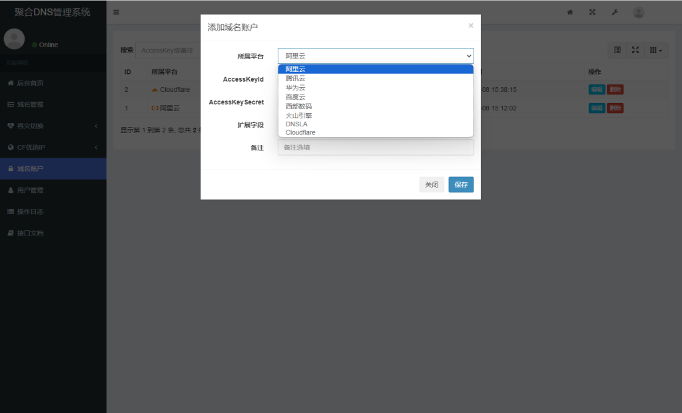Focus the 备注 input field
The height and width of the screenshot is (413, 682).
[376, 148]
